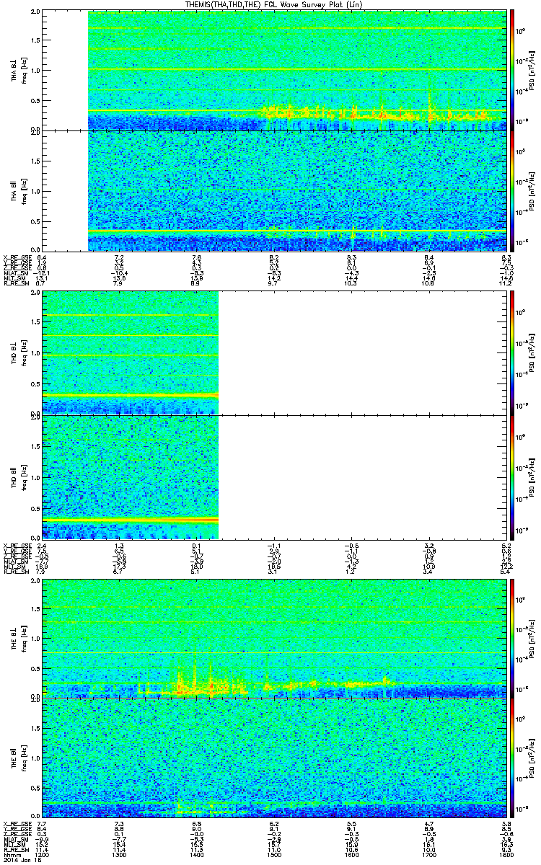
Task: Click the PSD [nT²/Hz] label beside THA B-perpendicular color bar
Action: [531, 71]
